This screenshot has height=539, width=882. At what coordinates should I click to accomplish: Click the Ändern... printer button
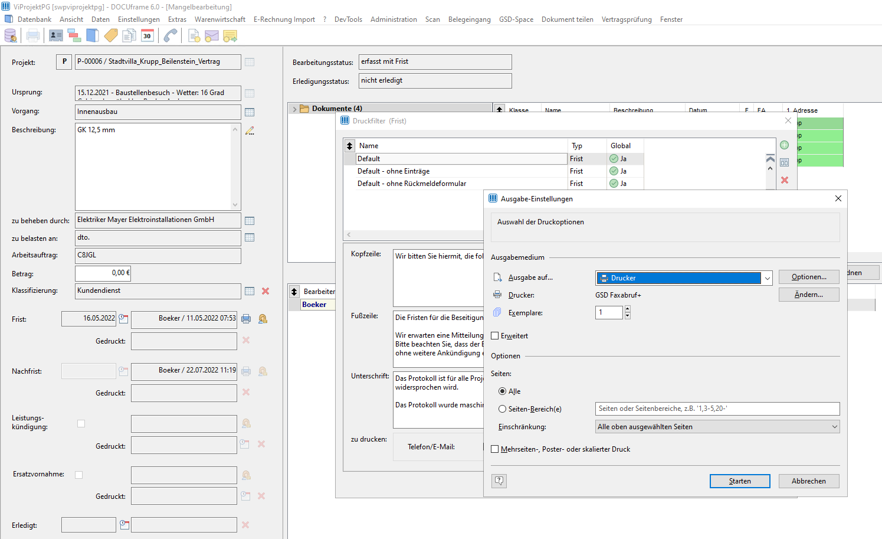(809, 295)
